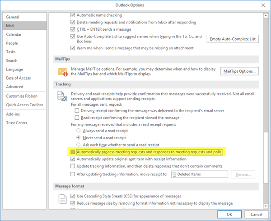Viewport: 271px width, 221px height.
Task: Open the Deleted Items folder field
Action: 200,174
